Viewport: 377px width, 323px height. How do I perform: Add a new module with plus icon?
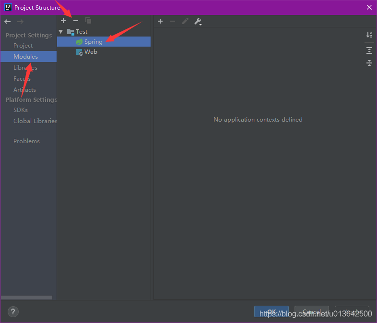[63, 21]
